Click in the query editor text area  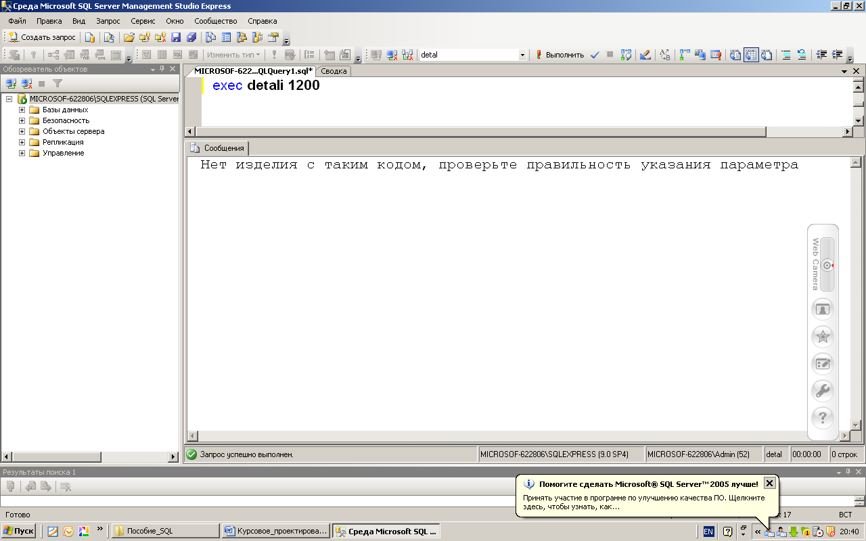point(528,101)
